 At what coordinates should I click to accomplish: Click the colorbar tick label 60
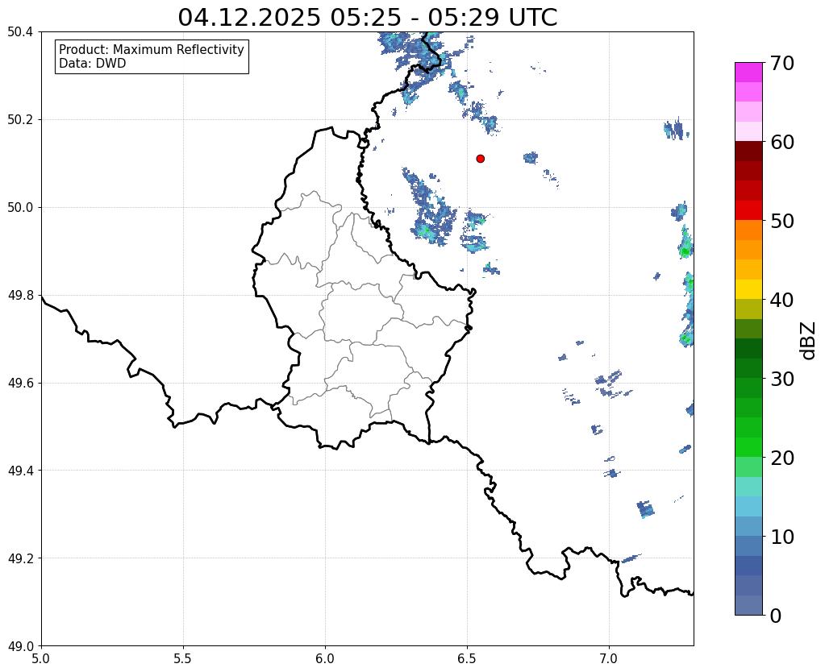click(781, 142)
